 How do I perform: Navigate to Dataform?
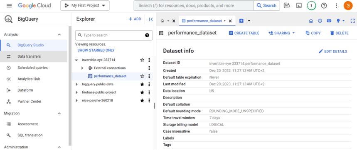[34, 90]
